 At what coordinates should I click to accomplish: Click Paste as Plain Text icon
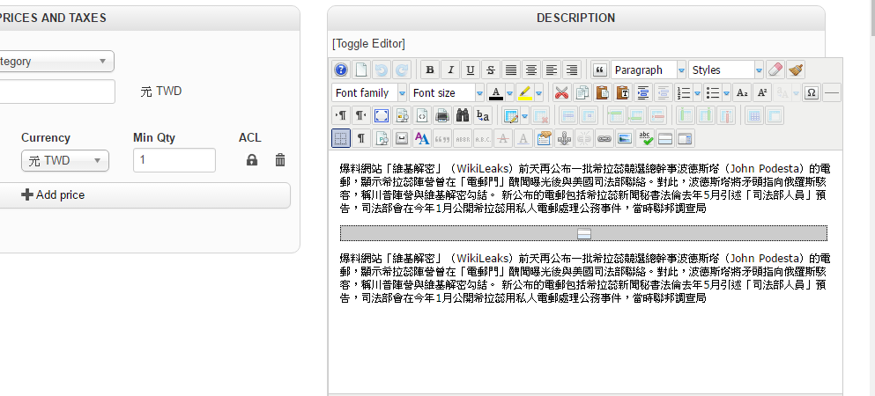coord(622,92)
